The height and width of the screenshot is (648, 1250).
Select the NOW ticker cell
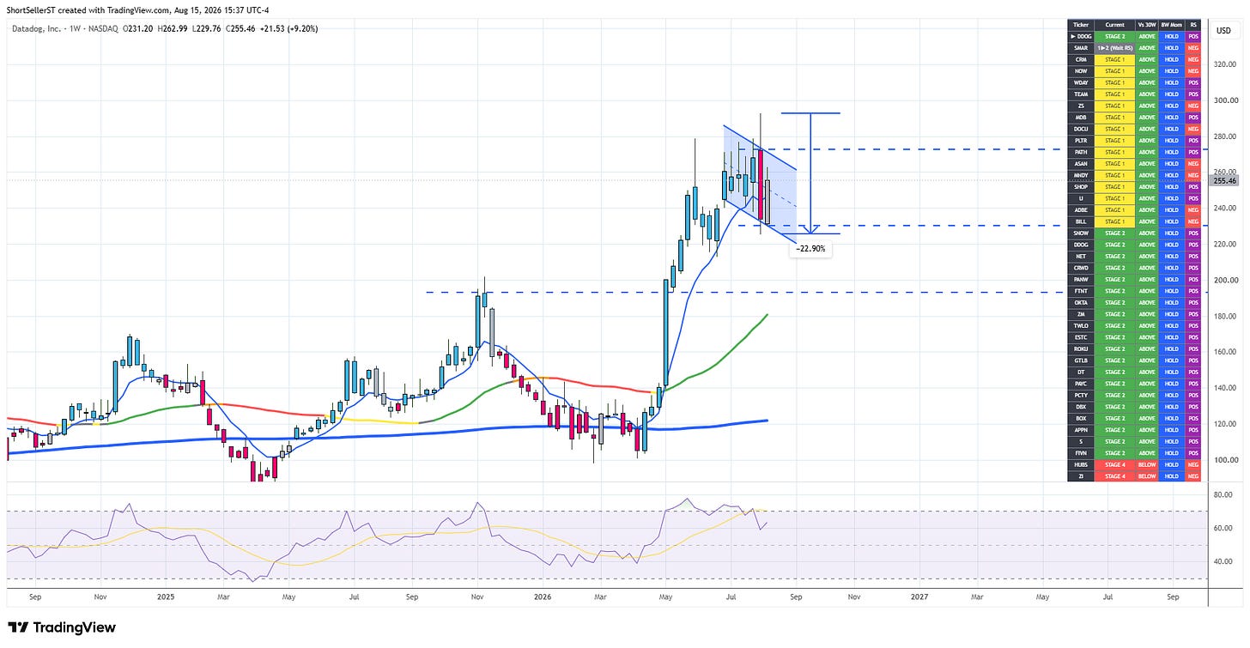1081,71
